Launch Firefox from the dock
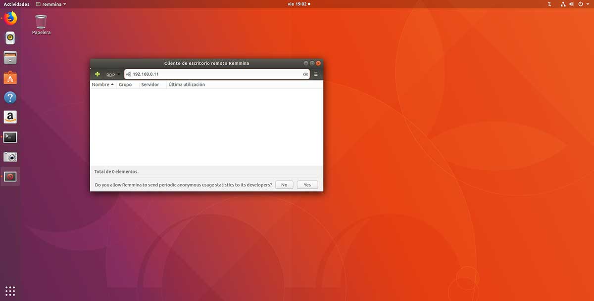 [10, 19]
